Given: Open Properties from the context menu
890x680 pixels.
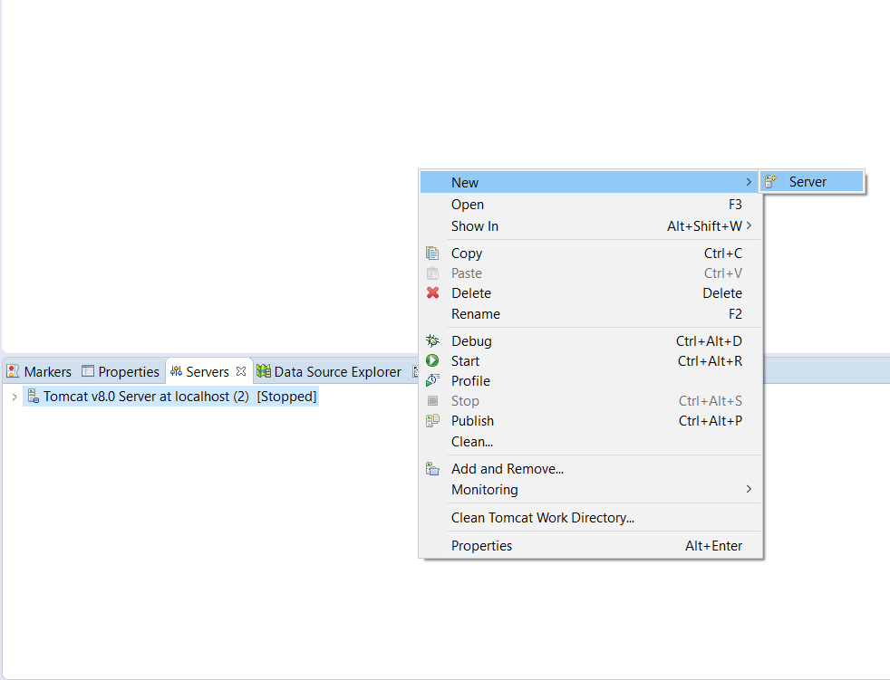Looking at the screenshot, I should pyautogui.click(x=481, y=546).
